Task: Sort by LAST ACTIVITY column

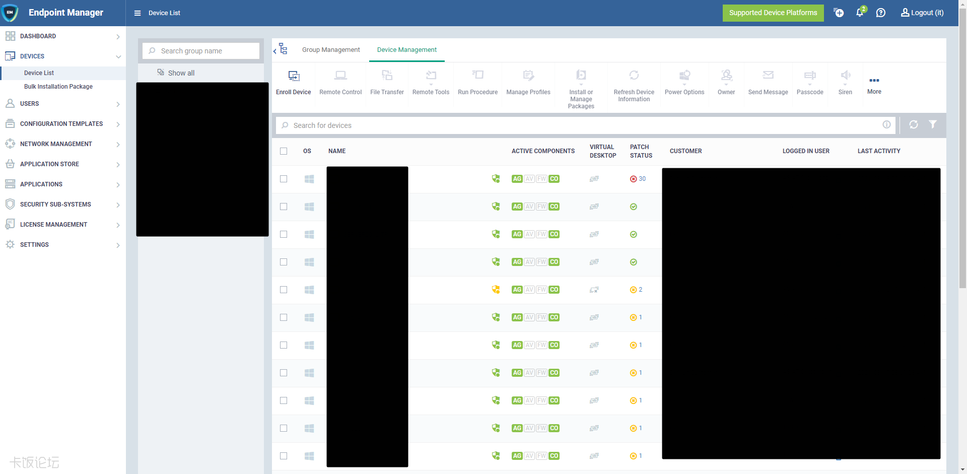Action: pos(879,151)
